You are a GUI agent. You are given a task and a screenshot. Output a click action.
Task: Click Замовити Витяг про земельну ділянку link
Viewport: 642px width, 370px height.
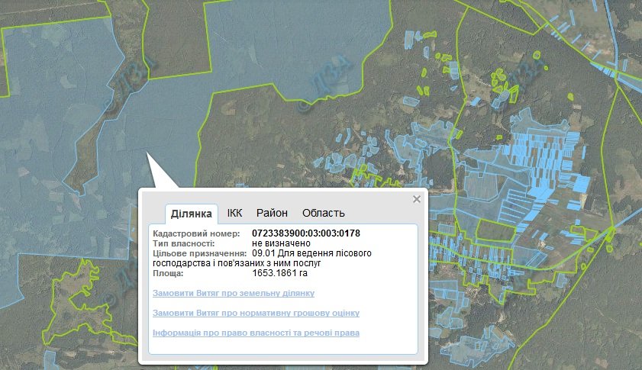click(x=234, y=293)
